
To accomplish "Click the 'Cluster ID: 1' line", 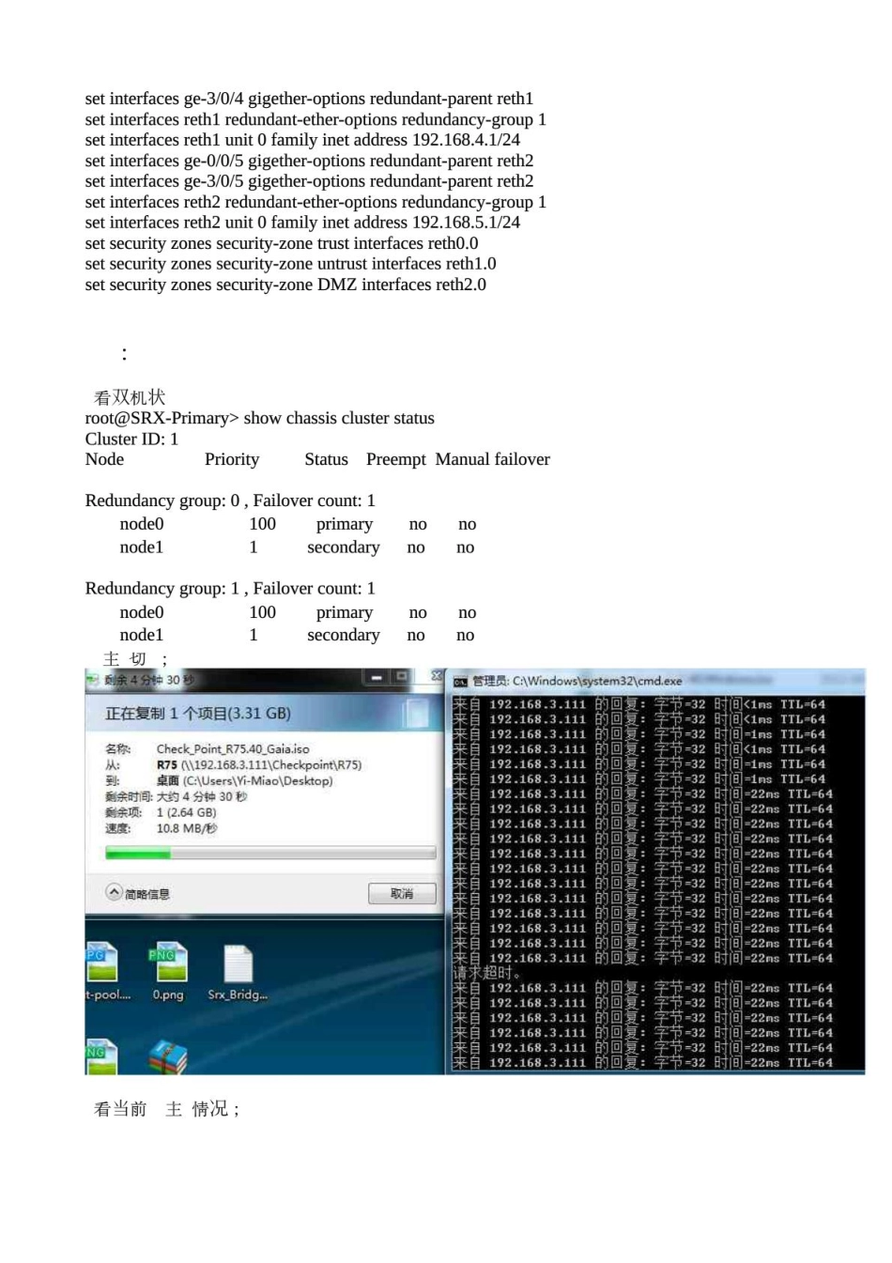I will 131,439.
